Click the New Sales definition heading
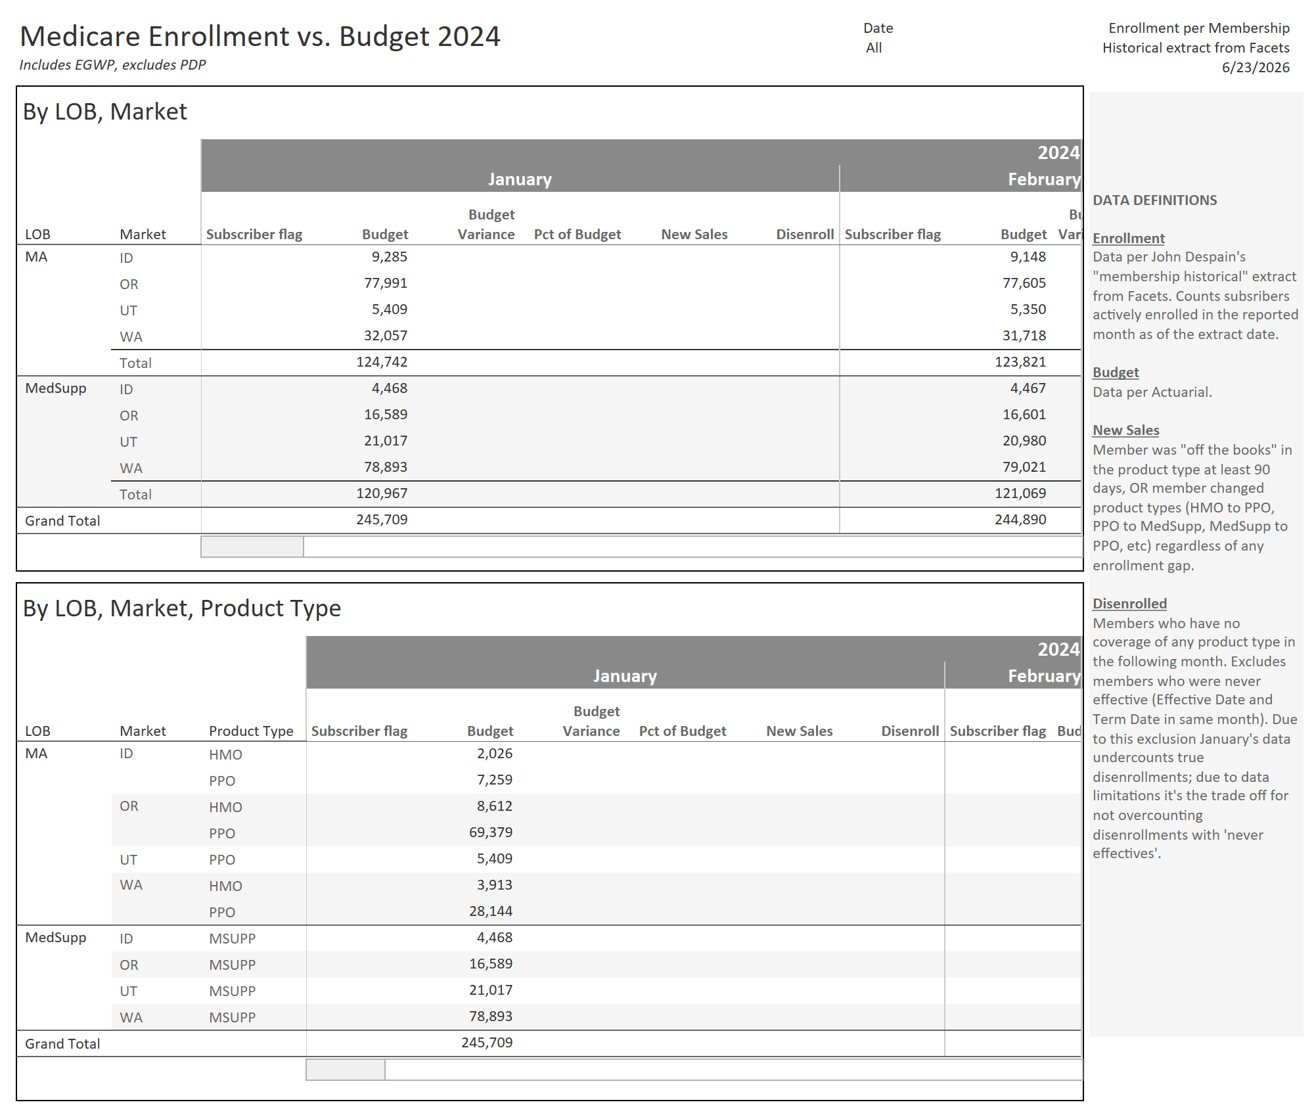1314x1117 pixels. tap(1125, 430)
